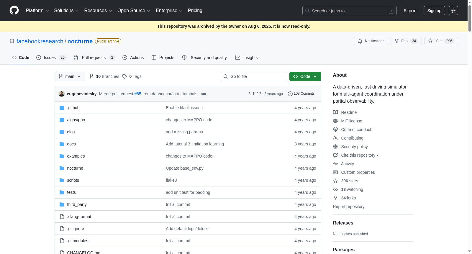
Task: Click the Fork repository icon
Action: pyautogui.click(x=397, y=41)
